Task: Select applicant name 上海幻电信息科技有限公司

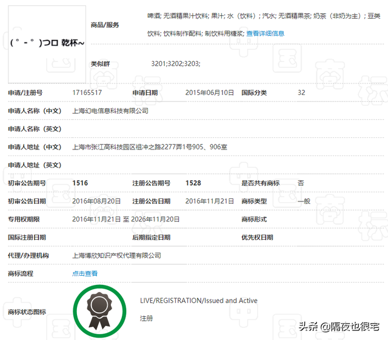Action: point(110,111)
